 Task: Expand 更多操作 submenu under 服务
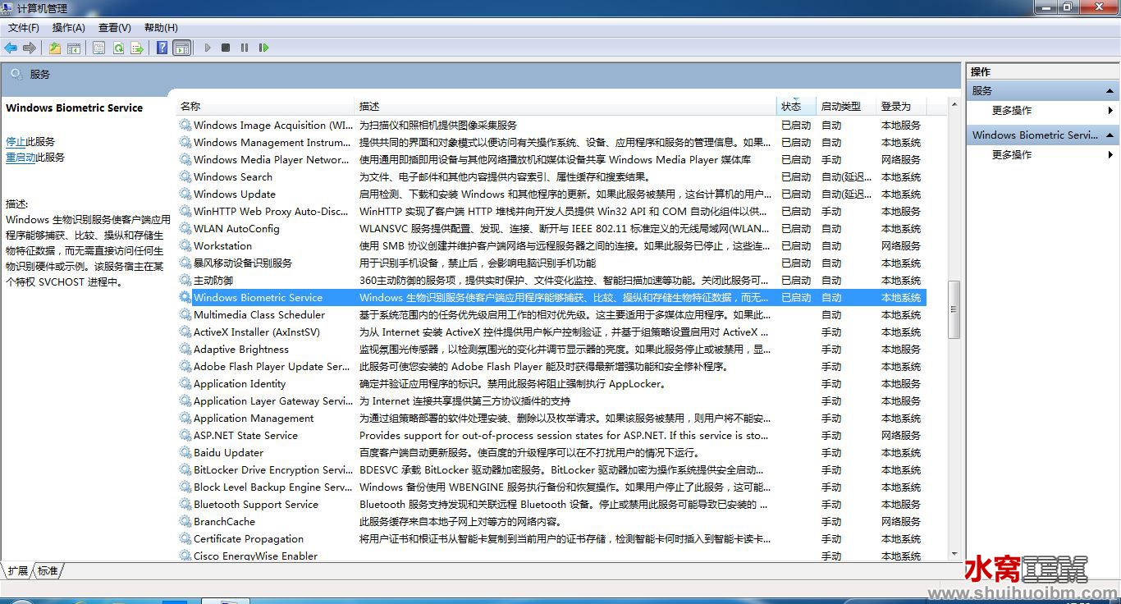click(1042, 111)
